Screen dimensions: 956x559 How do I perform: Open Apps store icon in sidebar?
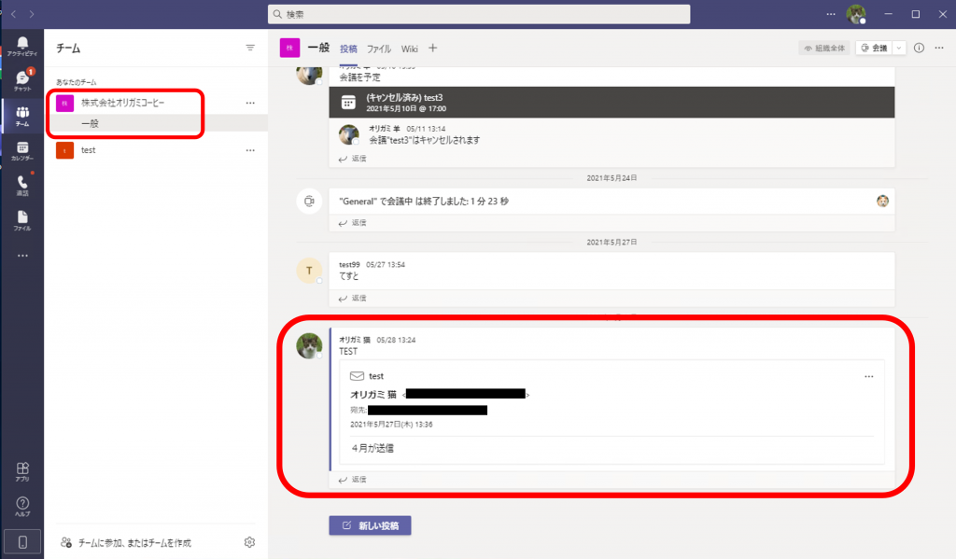(x=22, y=472)
